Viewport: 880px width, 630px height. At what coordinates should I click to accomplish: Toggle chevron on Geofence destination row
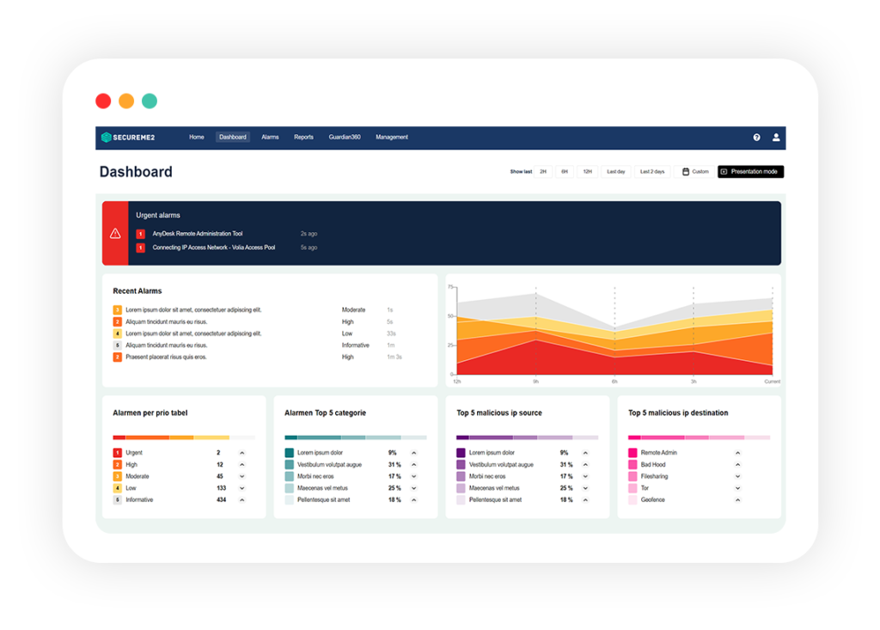tap(737, 499)
